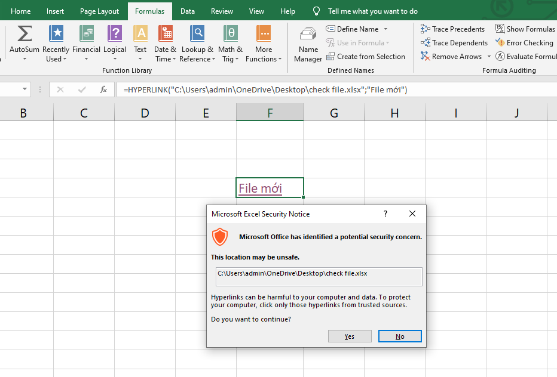Open the Logical functions icon
Image resolution: width=557 pixels, height=377 pixels.
(x=114, y=35)
